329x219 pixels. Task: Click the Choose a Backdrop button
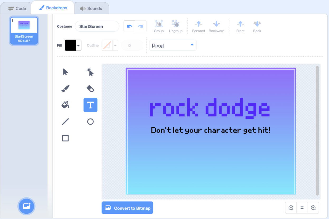(26, 206)
